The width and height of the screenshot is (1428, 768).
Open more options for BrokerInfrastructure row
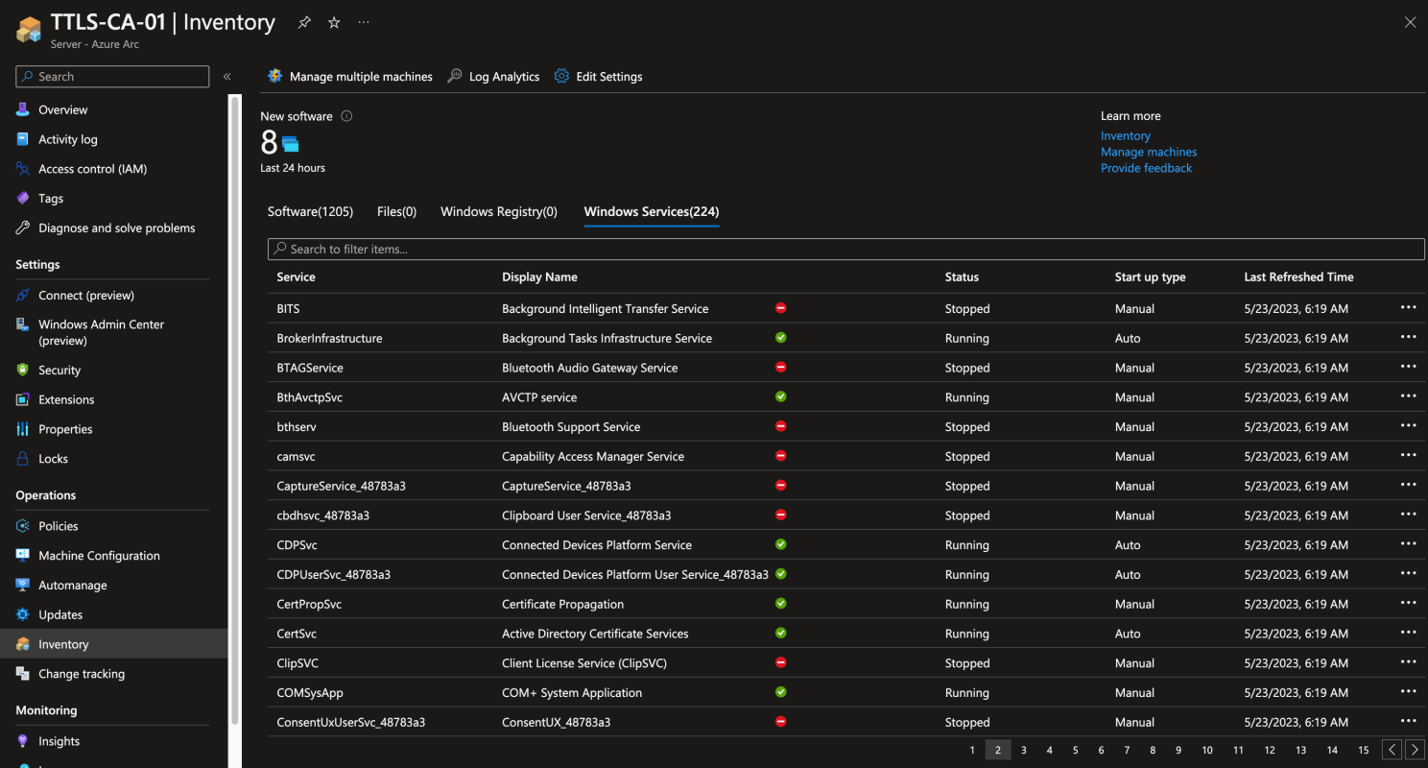click(1408, 338)
